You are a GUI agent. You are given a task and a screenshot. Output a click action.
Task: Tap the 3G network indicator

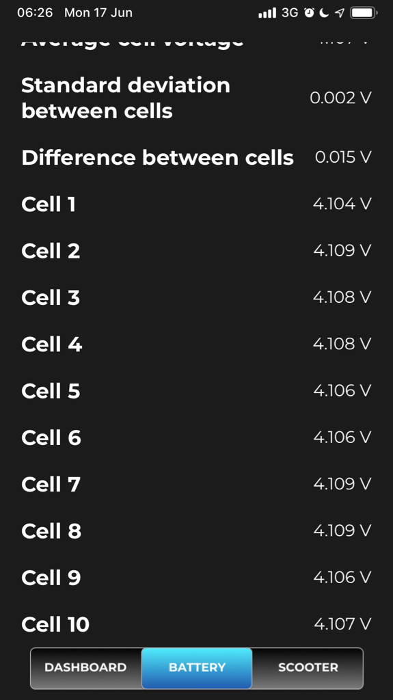[x=290, y=13]
